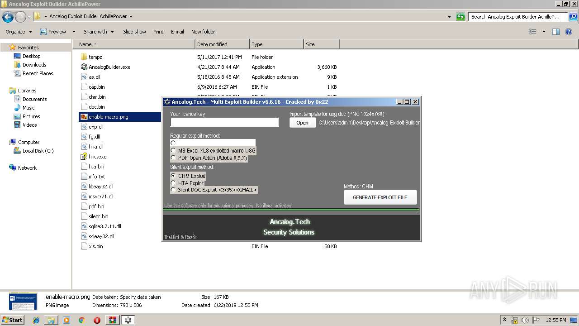Click New folder in Explorer toolbar
579x326 pixels.
click(x=203, y=32)
